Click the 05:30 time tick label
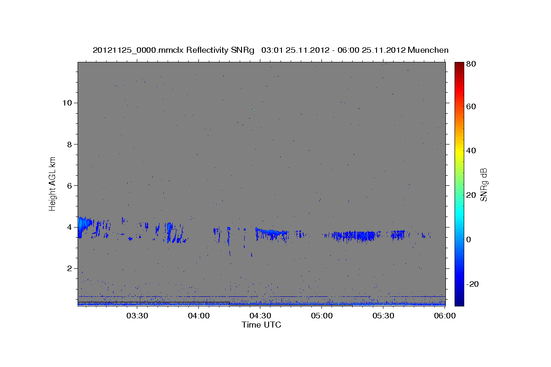The image size is (551, 367). [x=383, y=316]
